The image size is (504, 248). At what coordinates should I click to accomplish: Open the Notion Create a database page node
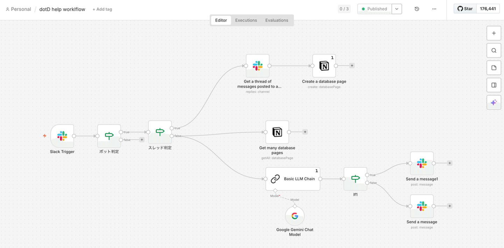pos(324,66)
